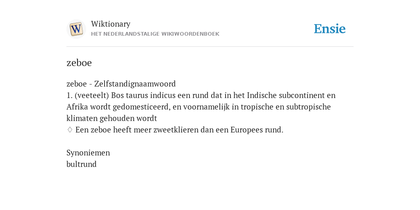Click the Zelfstandignaamwoord line
Screen dimensions: 420x210
(121, 84)
